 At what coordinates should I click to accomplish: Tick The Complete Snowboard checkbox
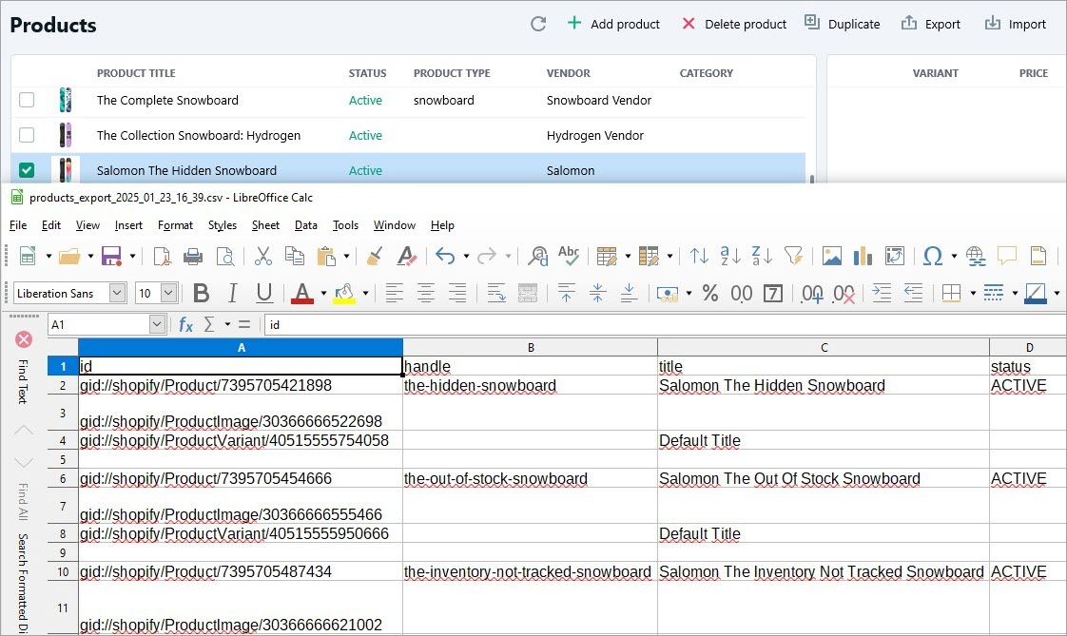pos(27,100)
